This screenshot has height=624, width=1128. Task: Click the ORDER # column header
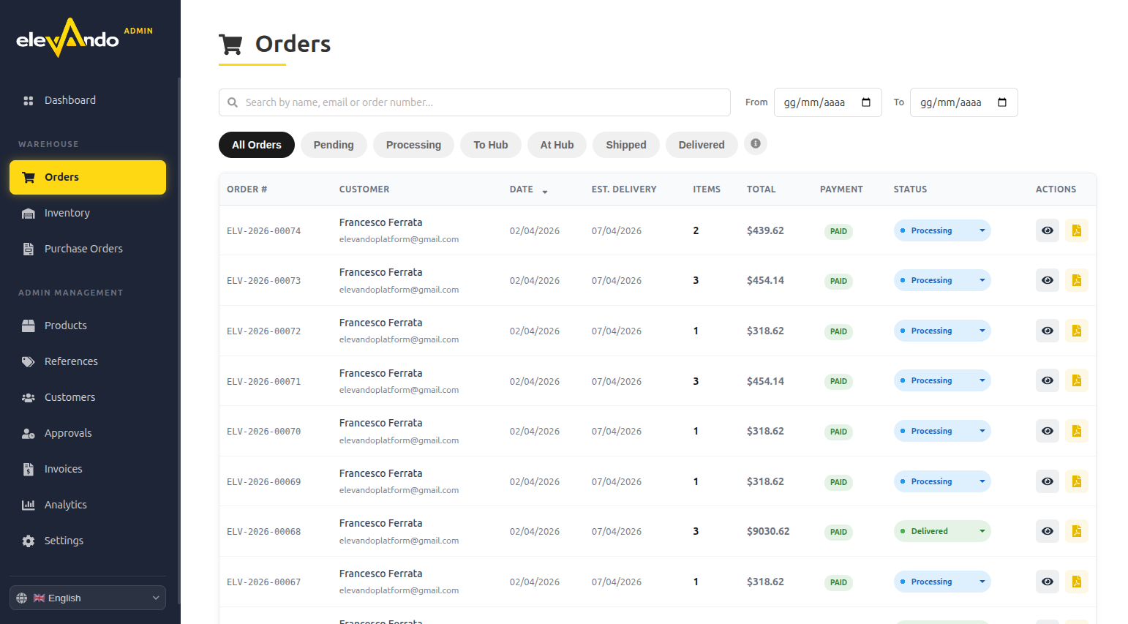coord(247,189)
